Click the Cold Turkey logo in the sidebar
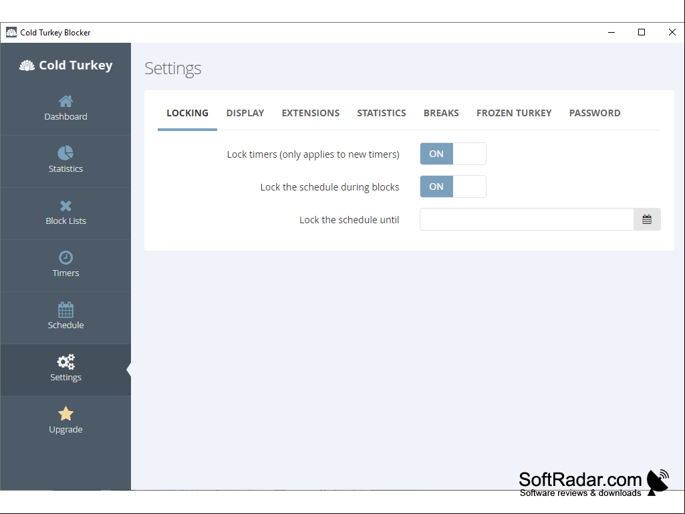 coord(65,65)
